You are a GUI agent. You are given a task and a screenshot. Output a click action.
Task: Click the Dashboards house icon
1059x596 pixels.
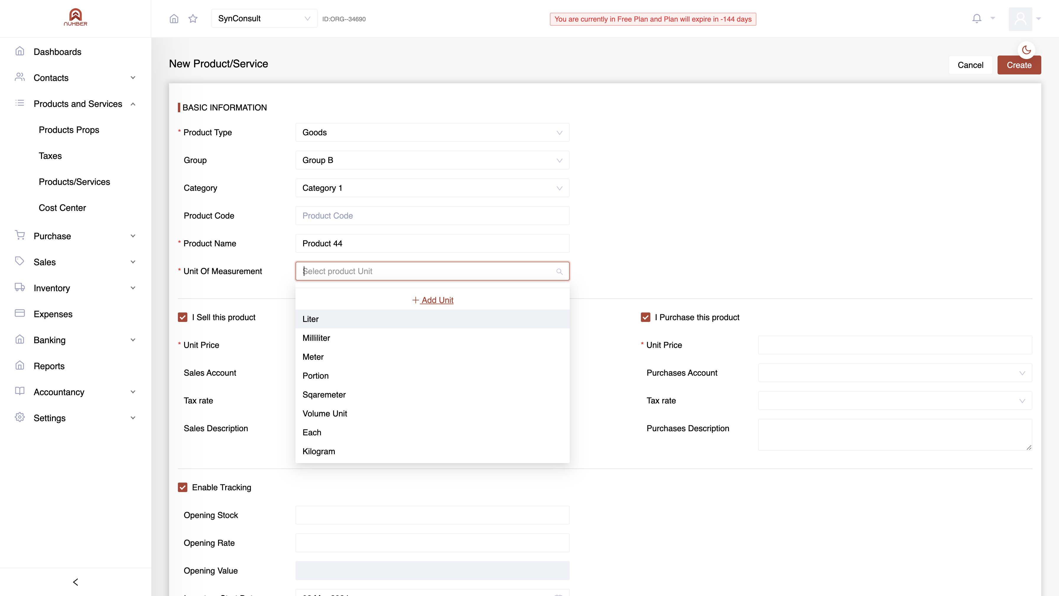click(x=20, y=51)
